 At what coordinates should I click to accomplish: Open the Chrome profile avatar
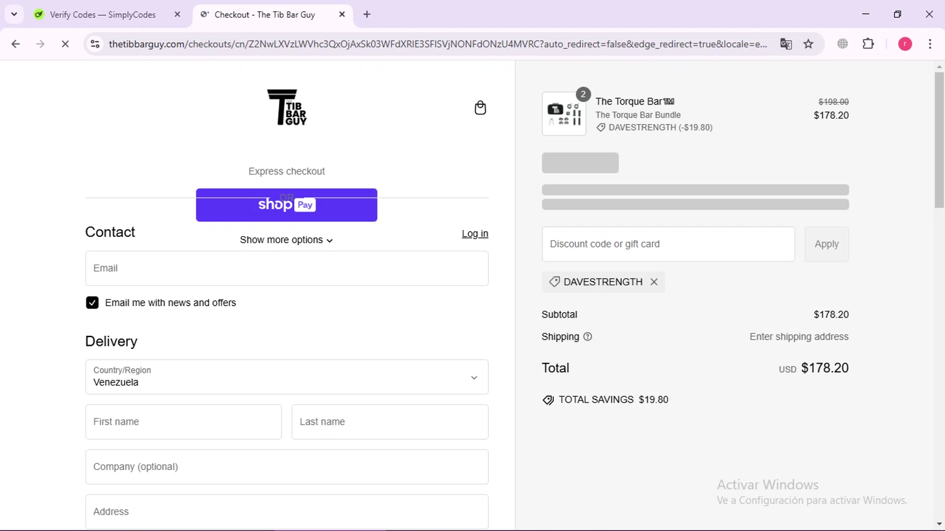(905, 44)
